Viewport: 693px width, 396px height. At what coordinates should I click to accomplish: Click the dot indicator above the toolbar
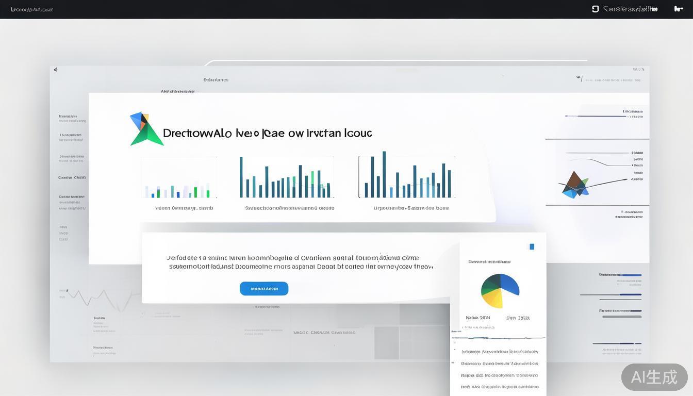tap(503, 75)
